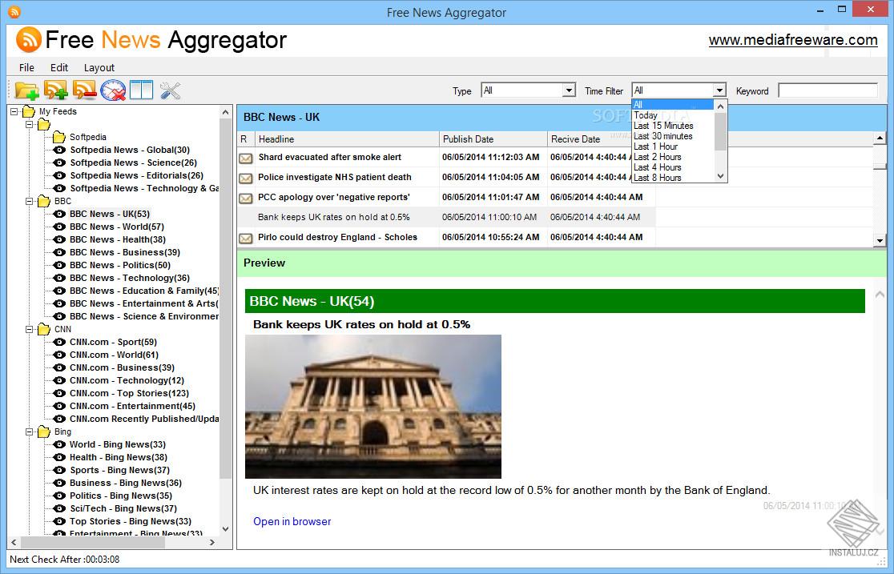
Task: Click folder icon of the Bing group
Action: click(x=44, y=432)
